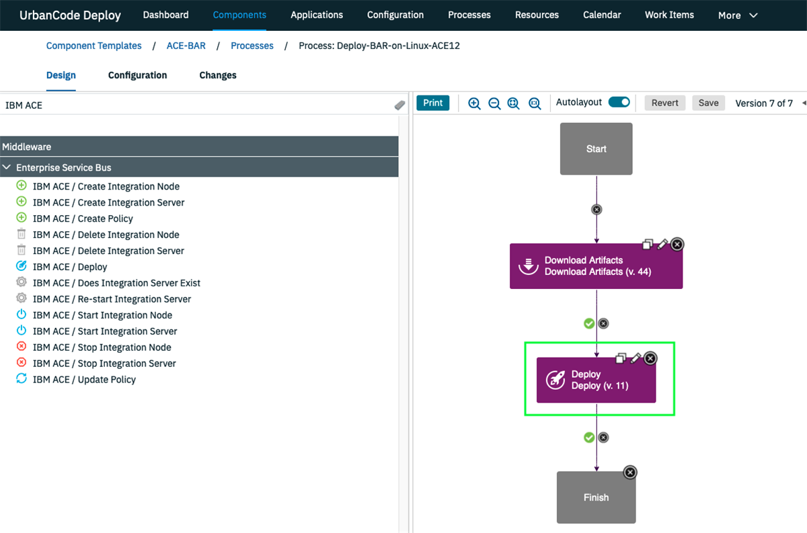The width and height of the screenshot is (807, 533).
Task: Toggle the failure condition below Download Artifacts
Action: 603,323
